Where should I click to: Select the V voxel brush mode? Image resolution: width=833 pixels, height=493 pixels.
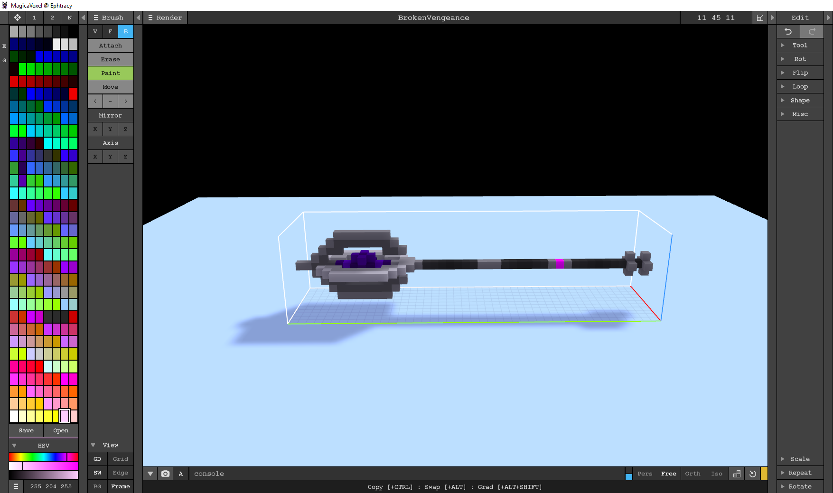coord(95,31)
